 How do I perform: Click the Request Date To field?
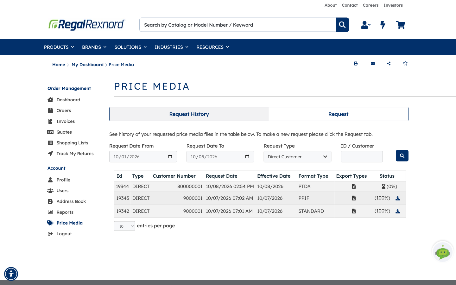click(x=220, y=157)
